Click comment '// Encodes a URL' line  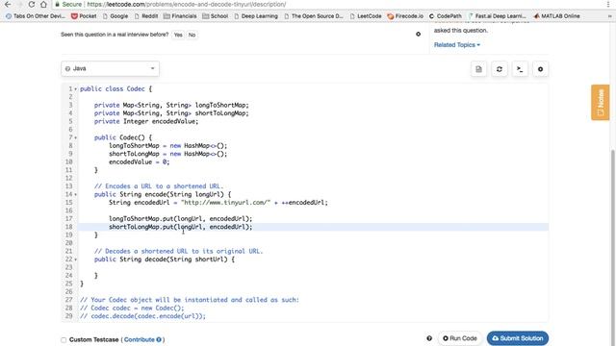tap(159, 186)
